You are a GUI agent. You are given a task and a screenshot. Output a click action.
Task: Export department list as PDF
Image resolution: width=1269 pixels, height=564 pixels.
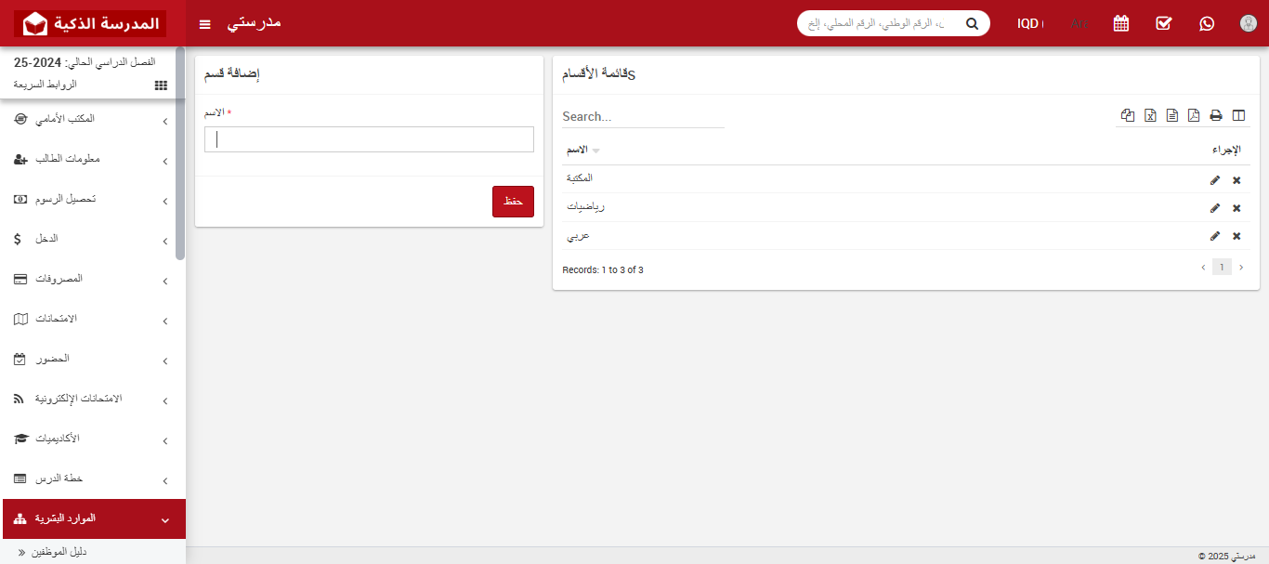[x=1194, y=116]
